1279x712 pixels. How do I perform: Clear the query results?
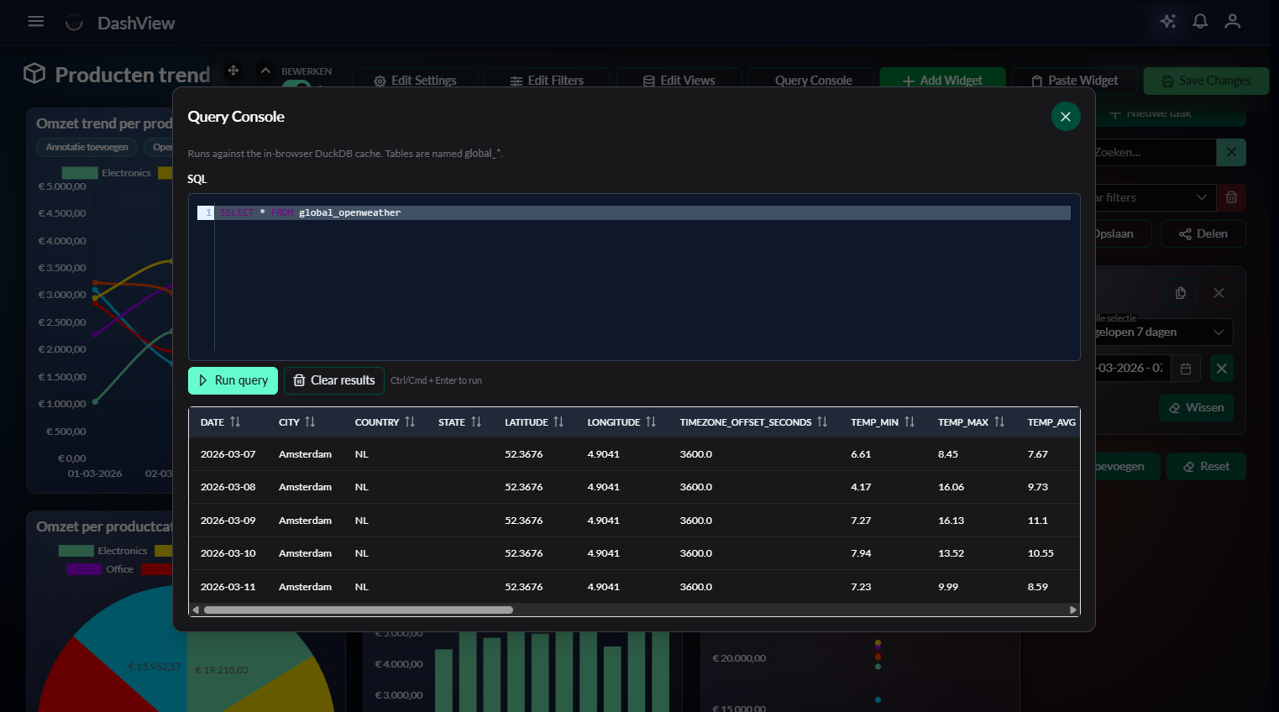coord(333,380)
